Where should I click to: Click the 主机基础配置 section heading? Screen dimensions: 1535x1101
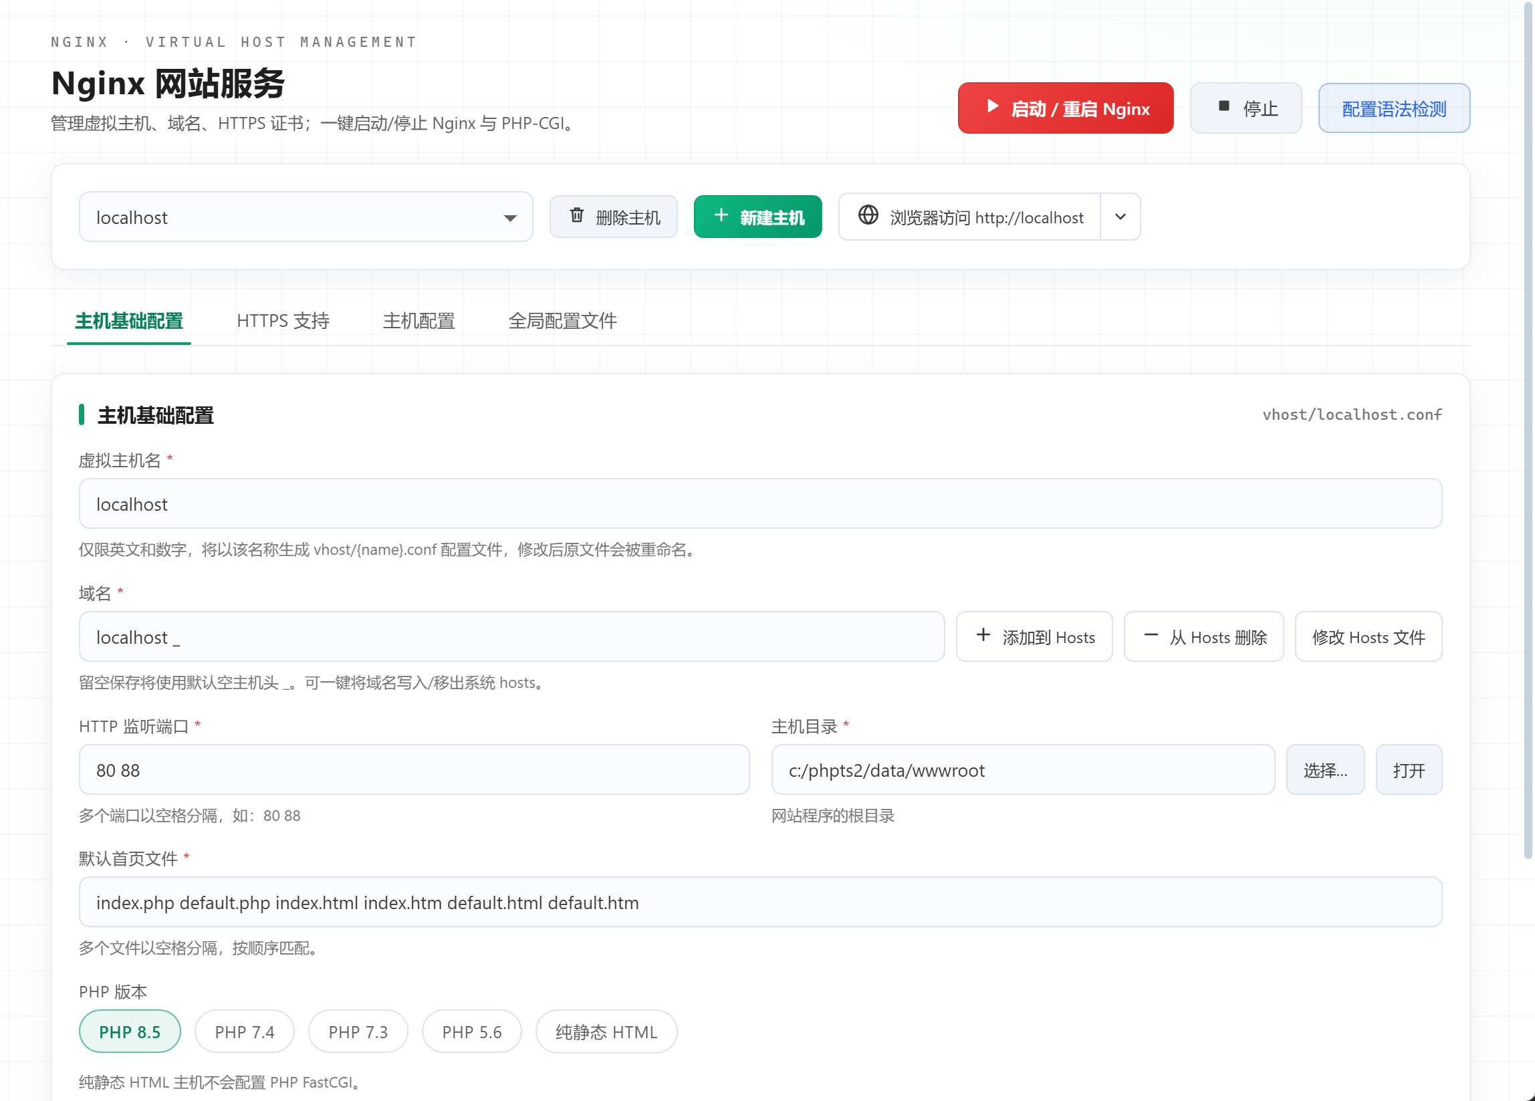(156, 415)
